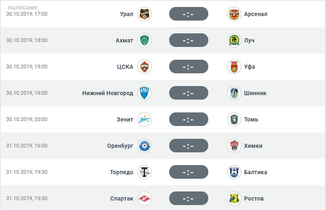Select the Shinnik club crest
The image size is (326, 210).
point(234,93)
